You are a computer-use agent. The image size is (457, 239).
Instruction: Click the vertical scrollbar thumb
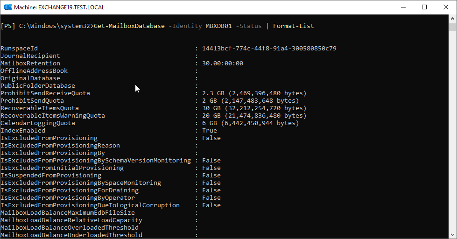click(x=452, y=27)
